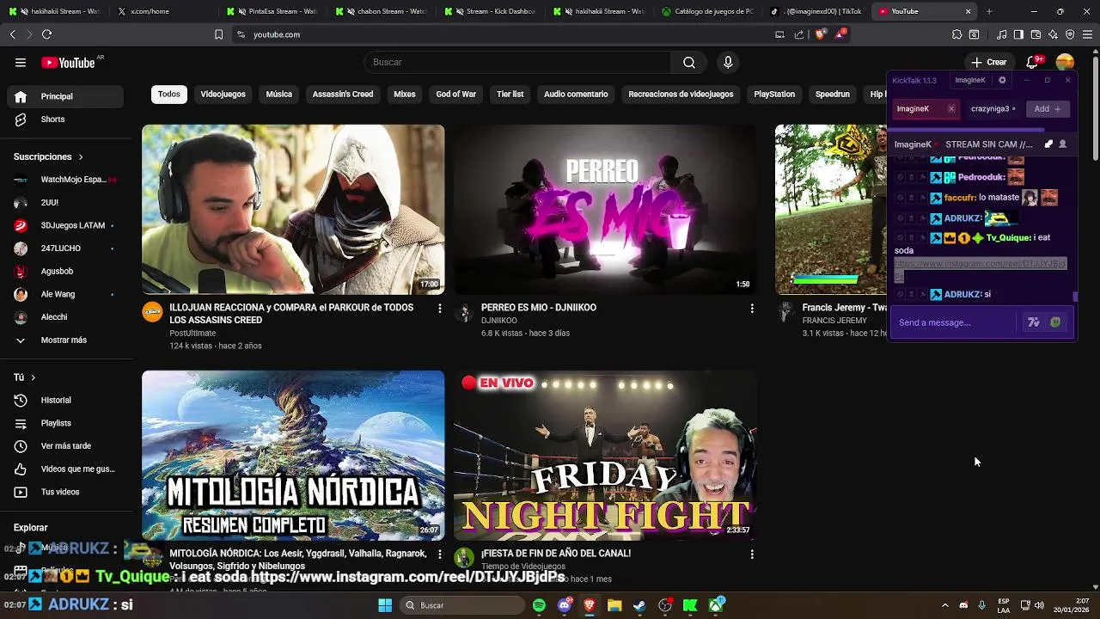The height and width of the screenshot is (619, 1100).
Task: Switch to crazyniga3 tab in KickTalk
Action: (x=994, y=109)
